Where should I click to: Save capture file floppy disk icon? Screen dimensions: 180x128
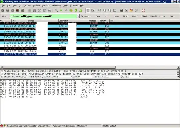click(x=34, y=10)
